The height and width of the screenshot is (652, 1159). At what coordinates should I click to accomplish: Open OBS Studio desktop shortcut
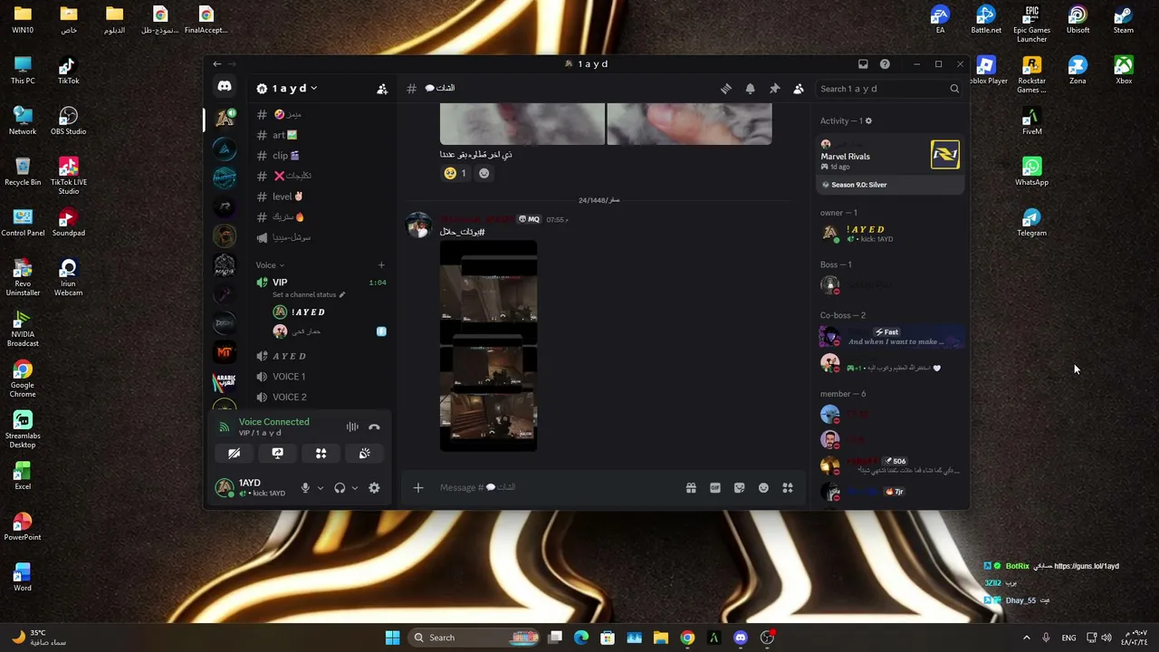(x=68, y=120)
